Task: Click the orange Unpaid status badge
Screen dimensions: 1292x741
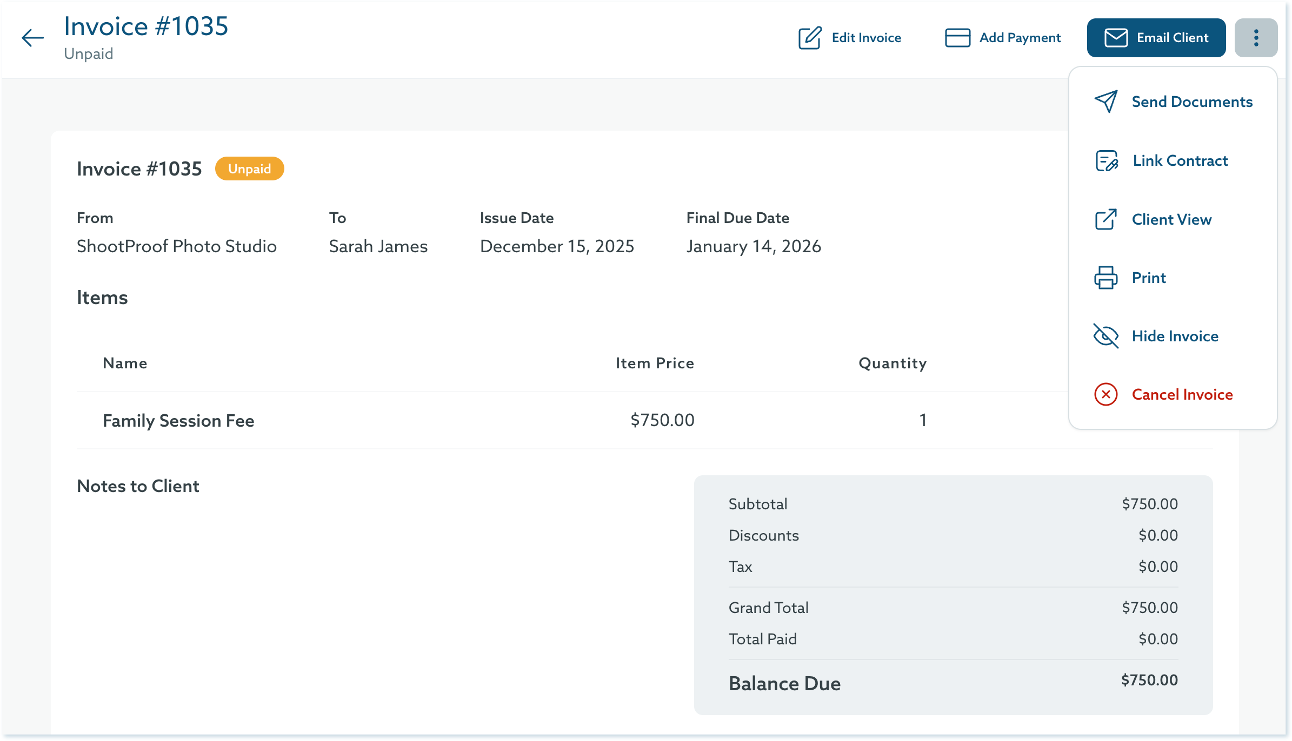Action: [x=249, y=169]
